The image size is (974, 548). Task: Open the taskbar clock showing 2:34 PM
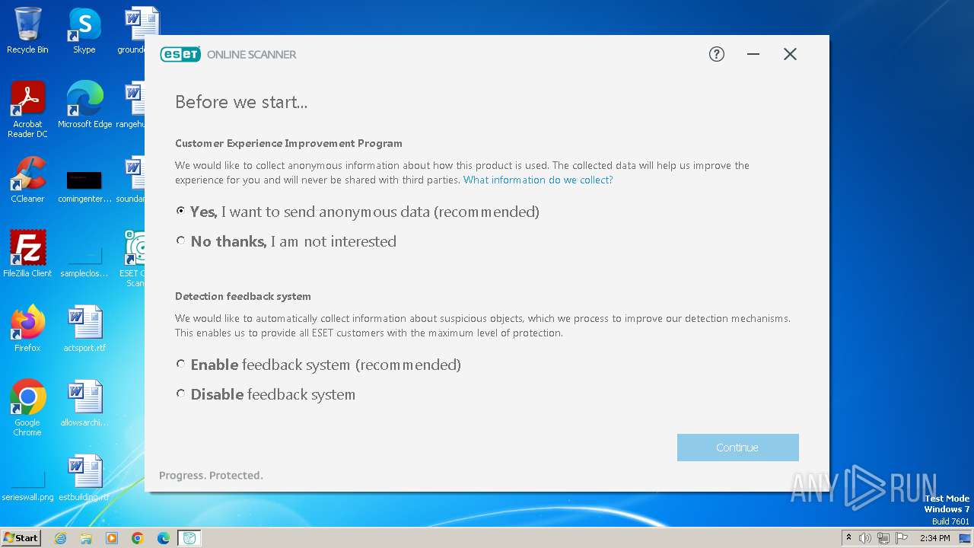935,538
